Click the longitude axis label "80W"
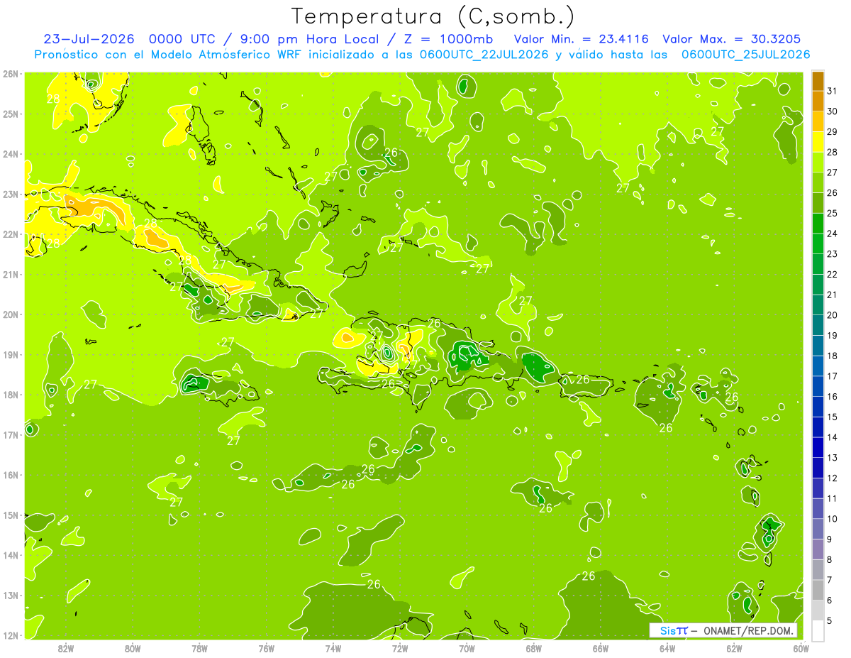This screenshot has width=851, height=658. 133,647
